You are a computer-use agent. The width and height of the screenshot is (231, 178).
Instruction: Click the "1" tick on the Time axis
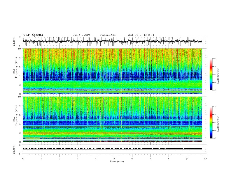tap(41, 159)
